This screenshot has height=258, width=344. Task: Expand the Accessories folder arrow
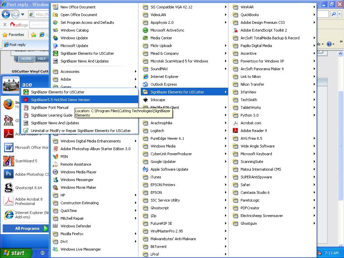(136, 72)
